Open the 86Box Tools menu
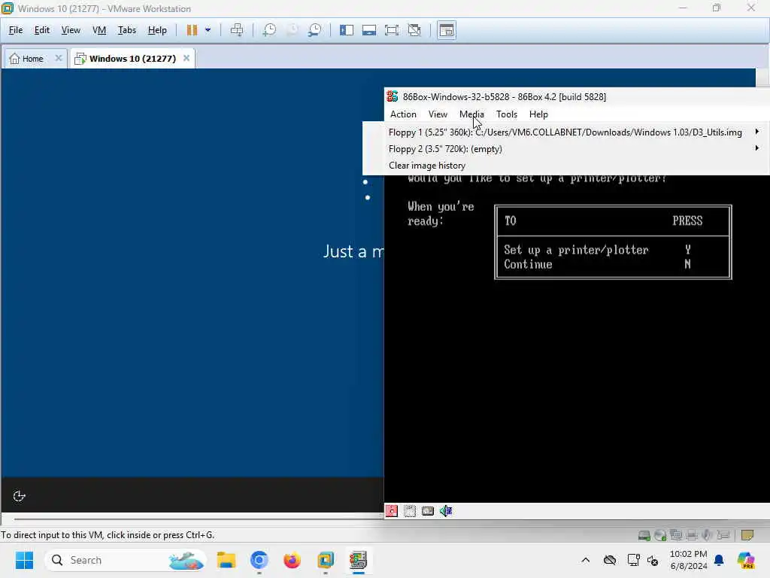770x578 pixels. [507, 114]
